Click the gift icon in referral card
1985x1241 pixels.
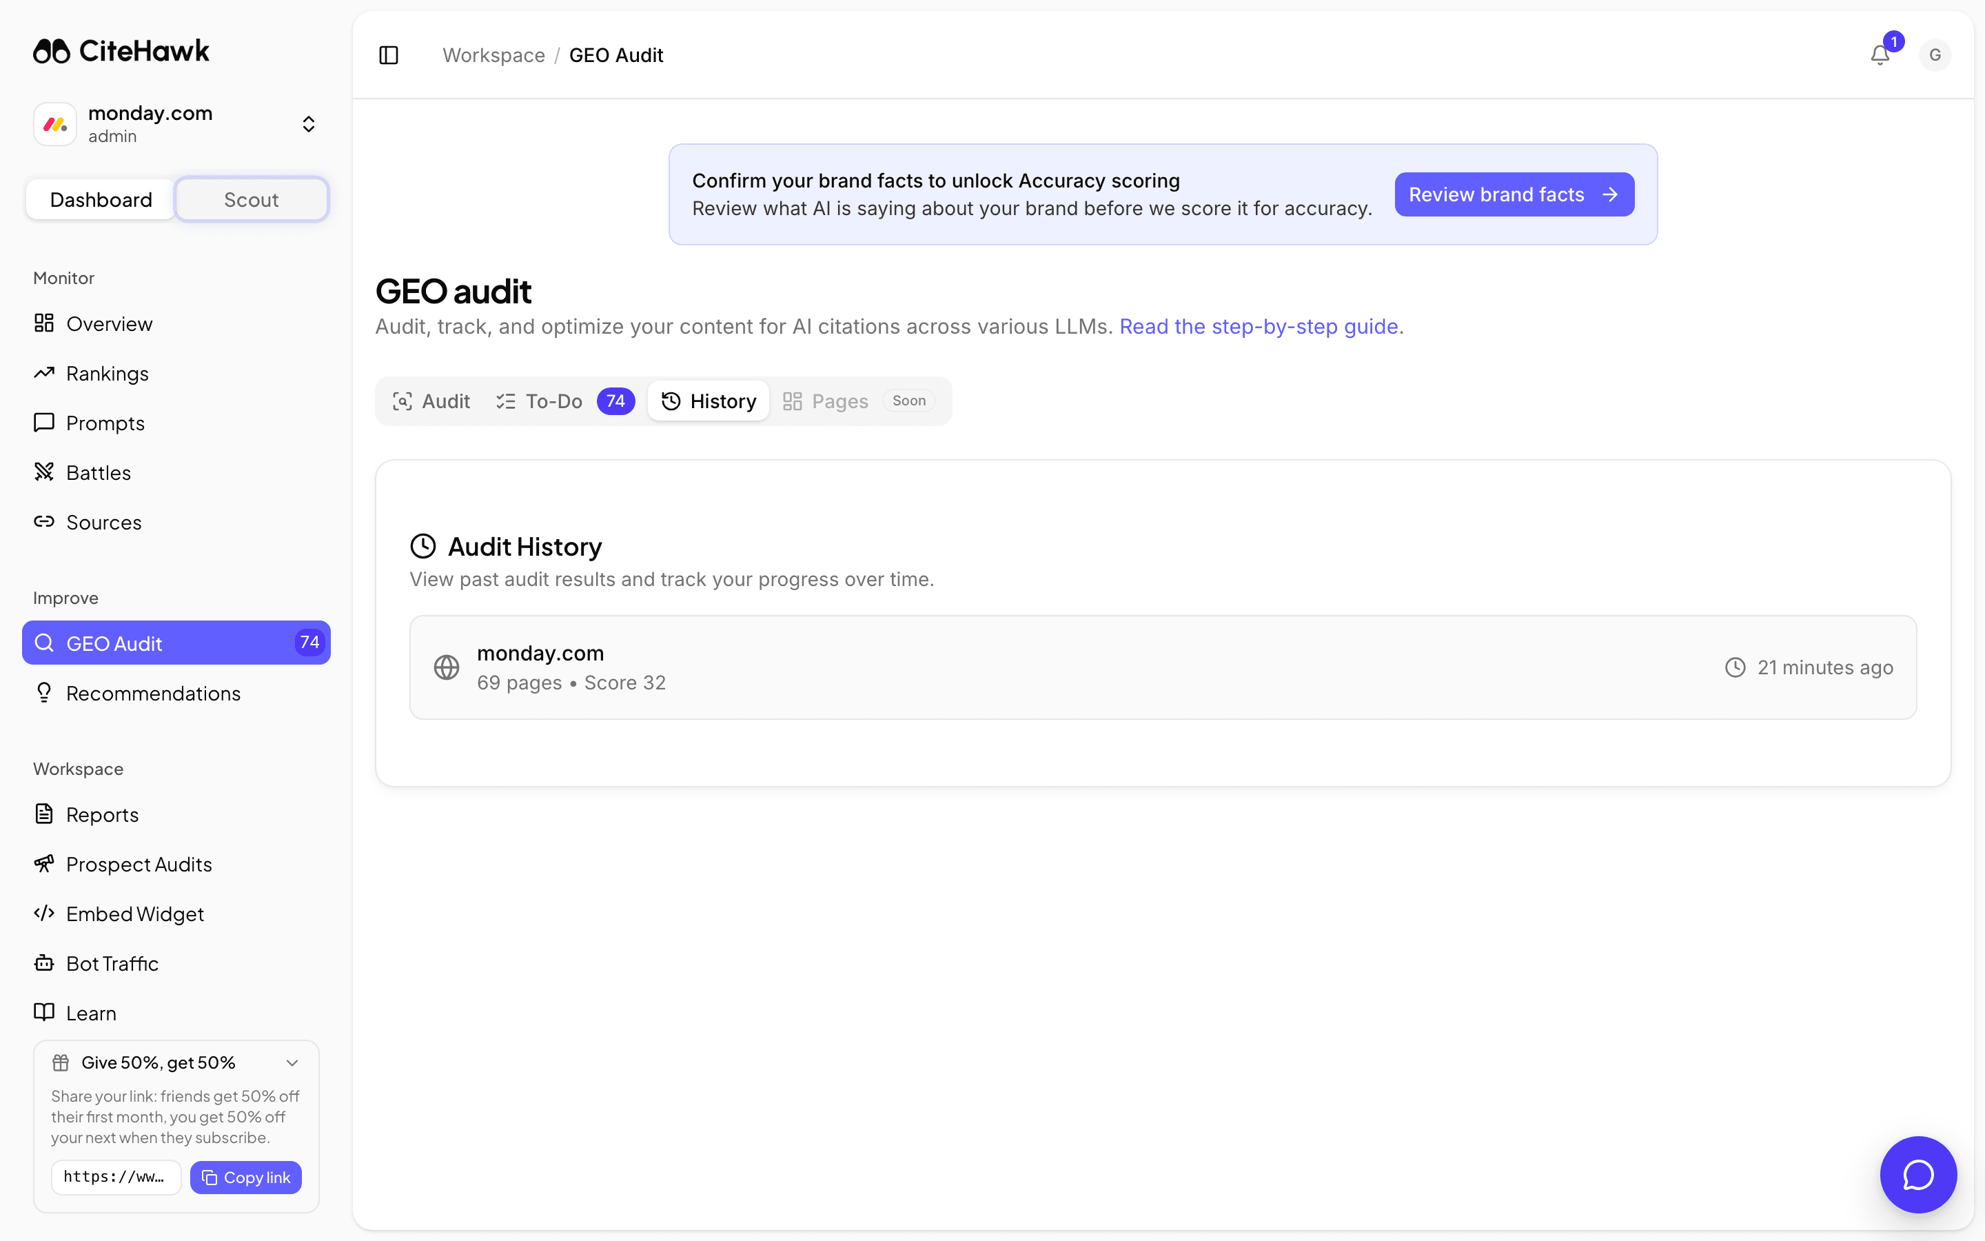(61, 1063)
